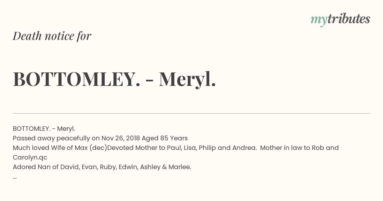Click the word "BOTTOMLEY." in the large title

pos(77,79)
